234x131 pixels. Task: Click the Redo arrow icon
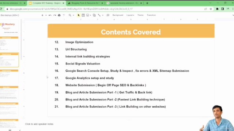tap(54, 15)
